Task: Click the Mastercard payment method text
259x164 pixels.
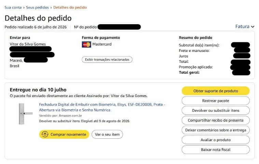Action: [x=102, y=44]
